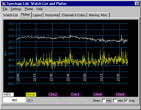Select the white HBG channel label
The image size is (141, 110).
(8, 95)
